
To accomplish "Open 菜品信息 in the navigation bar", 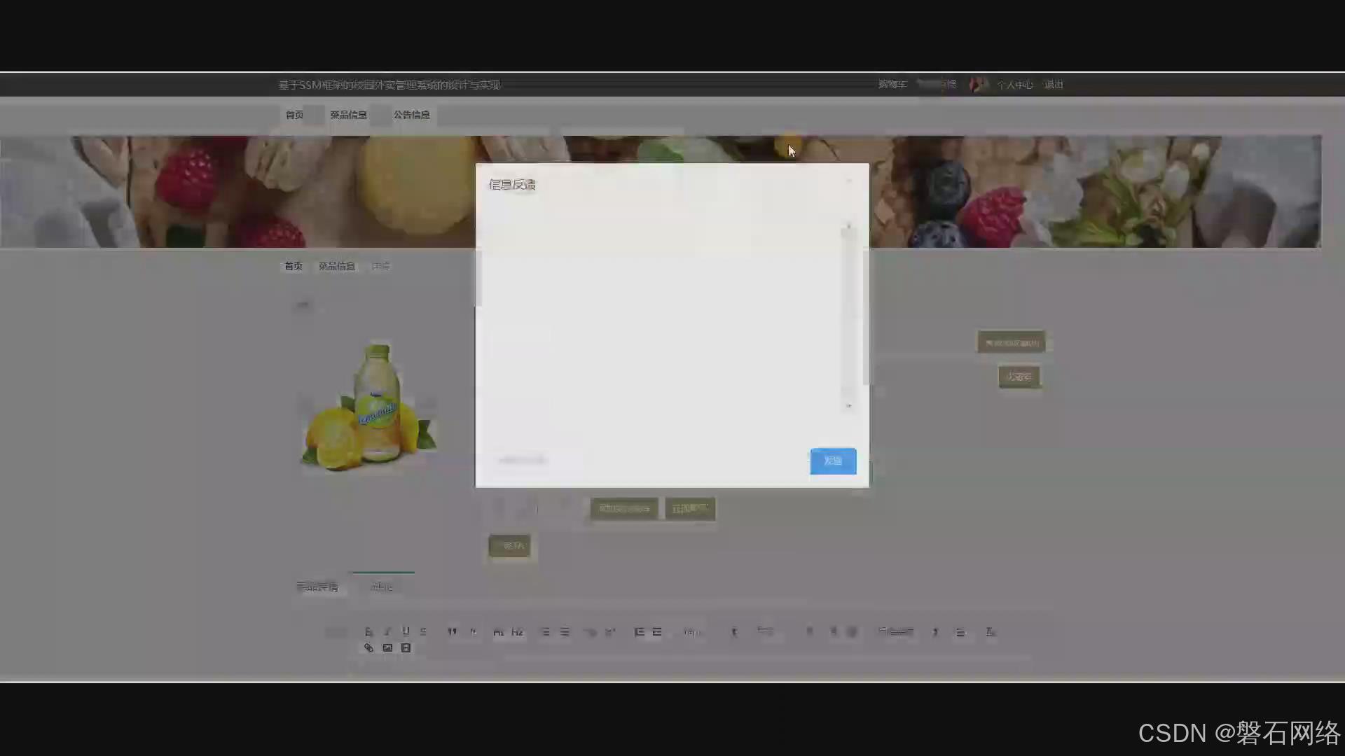I will point(348,115).
